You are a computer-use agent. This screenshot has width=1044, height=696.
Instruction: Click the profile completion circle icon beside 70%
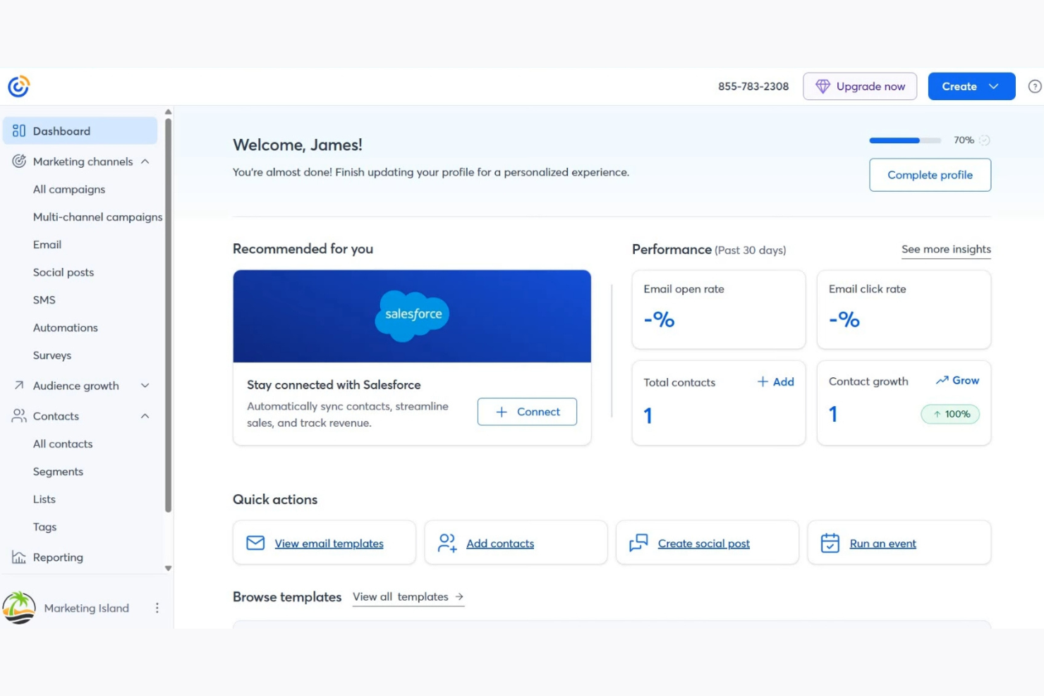tap(984, 140)
